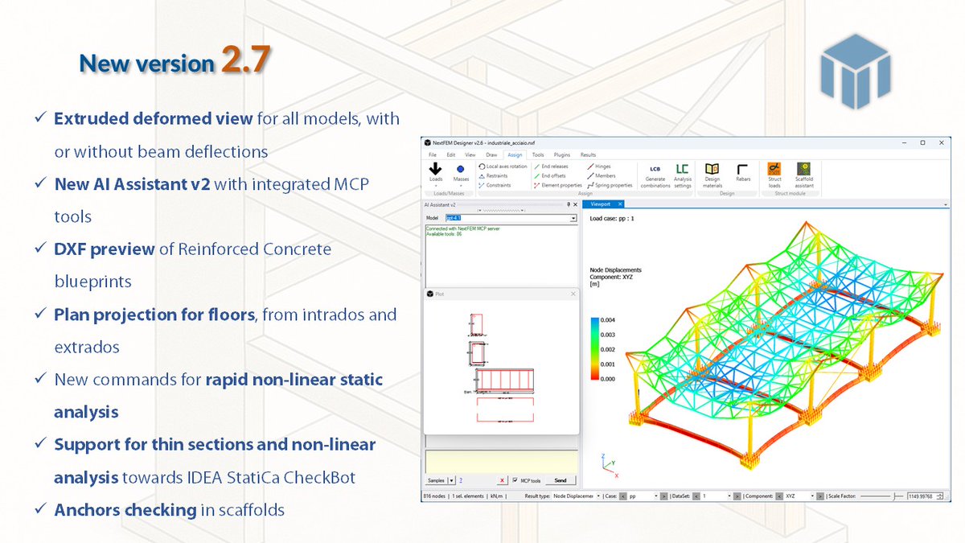
Task: Launch the Scaffold assistant icon
Action: click(804, 175)
